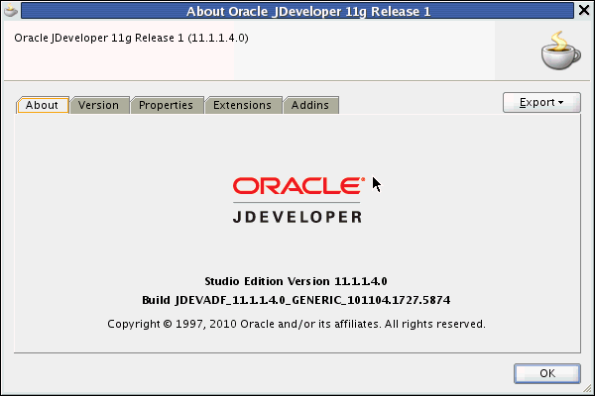This screenshot has width=595, height=396.
Task: Switch to the Extensions tab
Action: (x=242, y=105)
